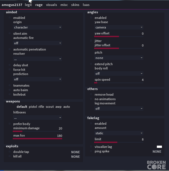Select the auto weapon tab
This screenshot has width=169, height=171.
(x=66, y=107)
